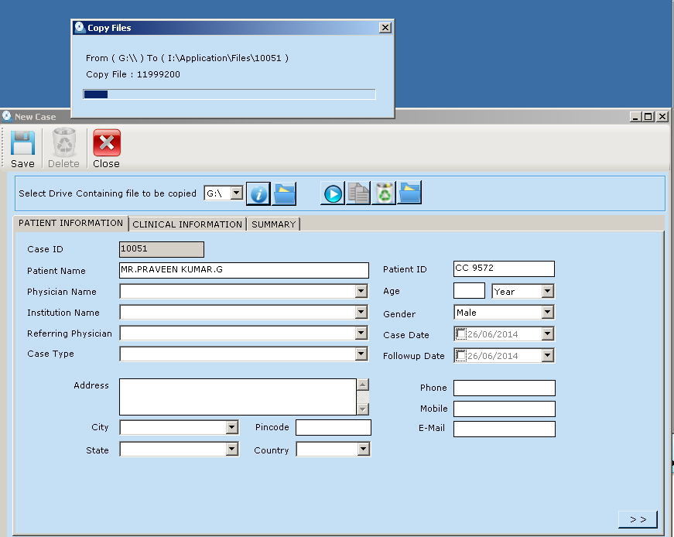Expand the G:\ drive selection dropdown
Image resolution: width=674 pixels, height=537 pixels.
click(237, 193)
